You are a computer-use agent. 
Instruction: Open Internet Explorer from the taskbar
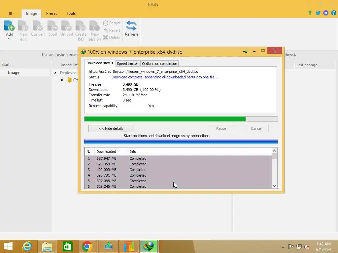pyautogui.click(x=27, y=246)
